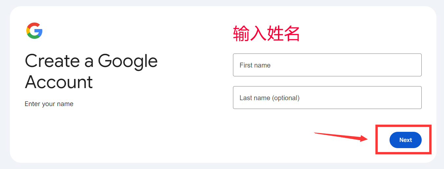Click the arrowhead of the red arrow
Screen dimensions: 444x169
[x=364, y=139]
